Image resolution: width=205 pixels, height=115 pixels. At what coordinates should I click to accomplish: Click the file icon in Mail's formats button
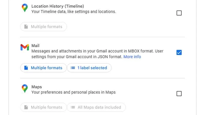click(26, 68)
